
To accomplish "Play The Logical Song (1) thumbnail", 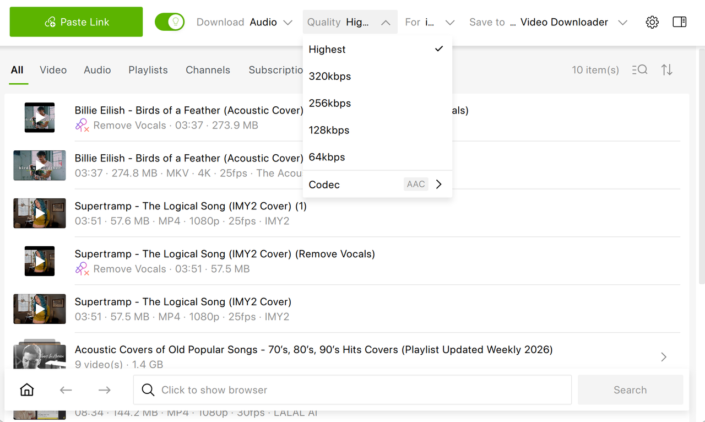I will (x=40, y=213).
